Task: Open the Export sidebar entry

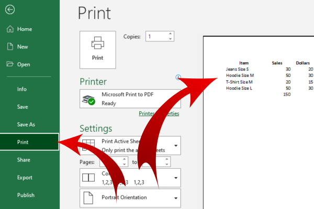Action: click(x=25, y=178)
